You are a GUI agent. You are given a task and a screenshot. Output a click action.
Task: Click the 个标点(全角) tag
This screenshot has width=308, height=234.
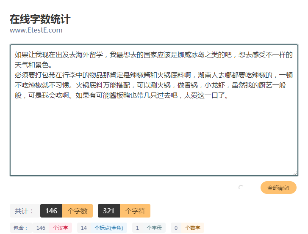108,228
